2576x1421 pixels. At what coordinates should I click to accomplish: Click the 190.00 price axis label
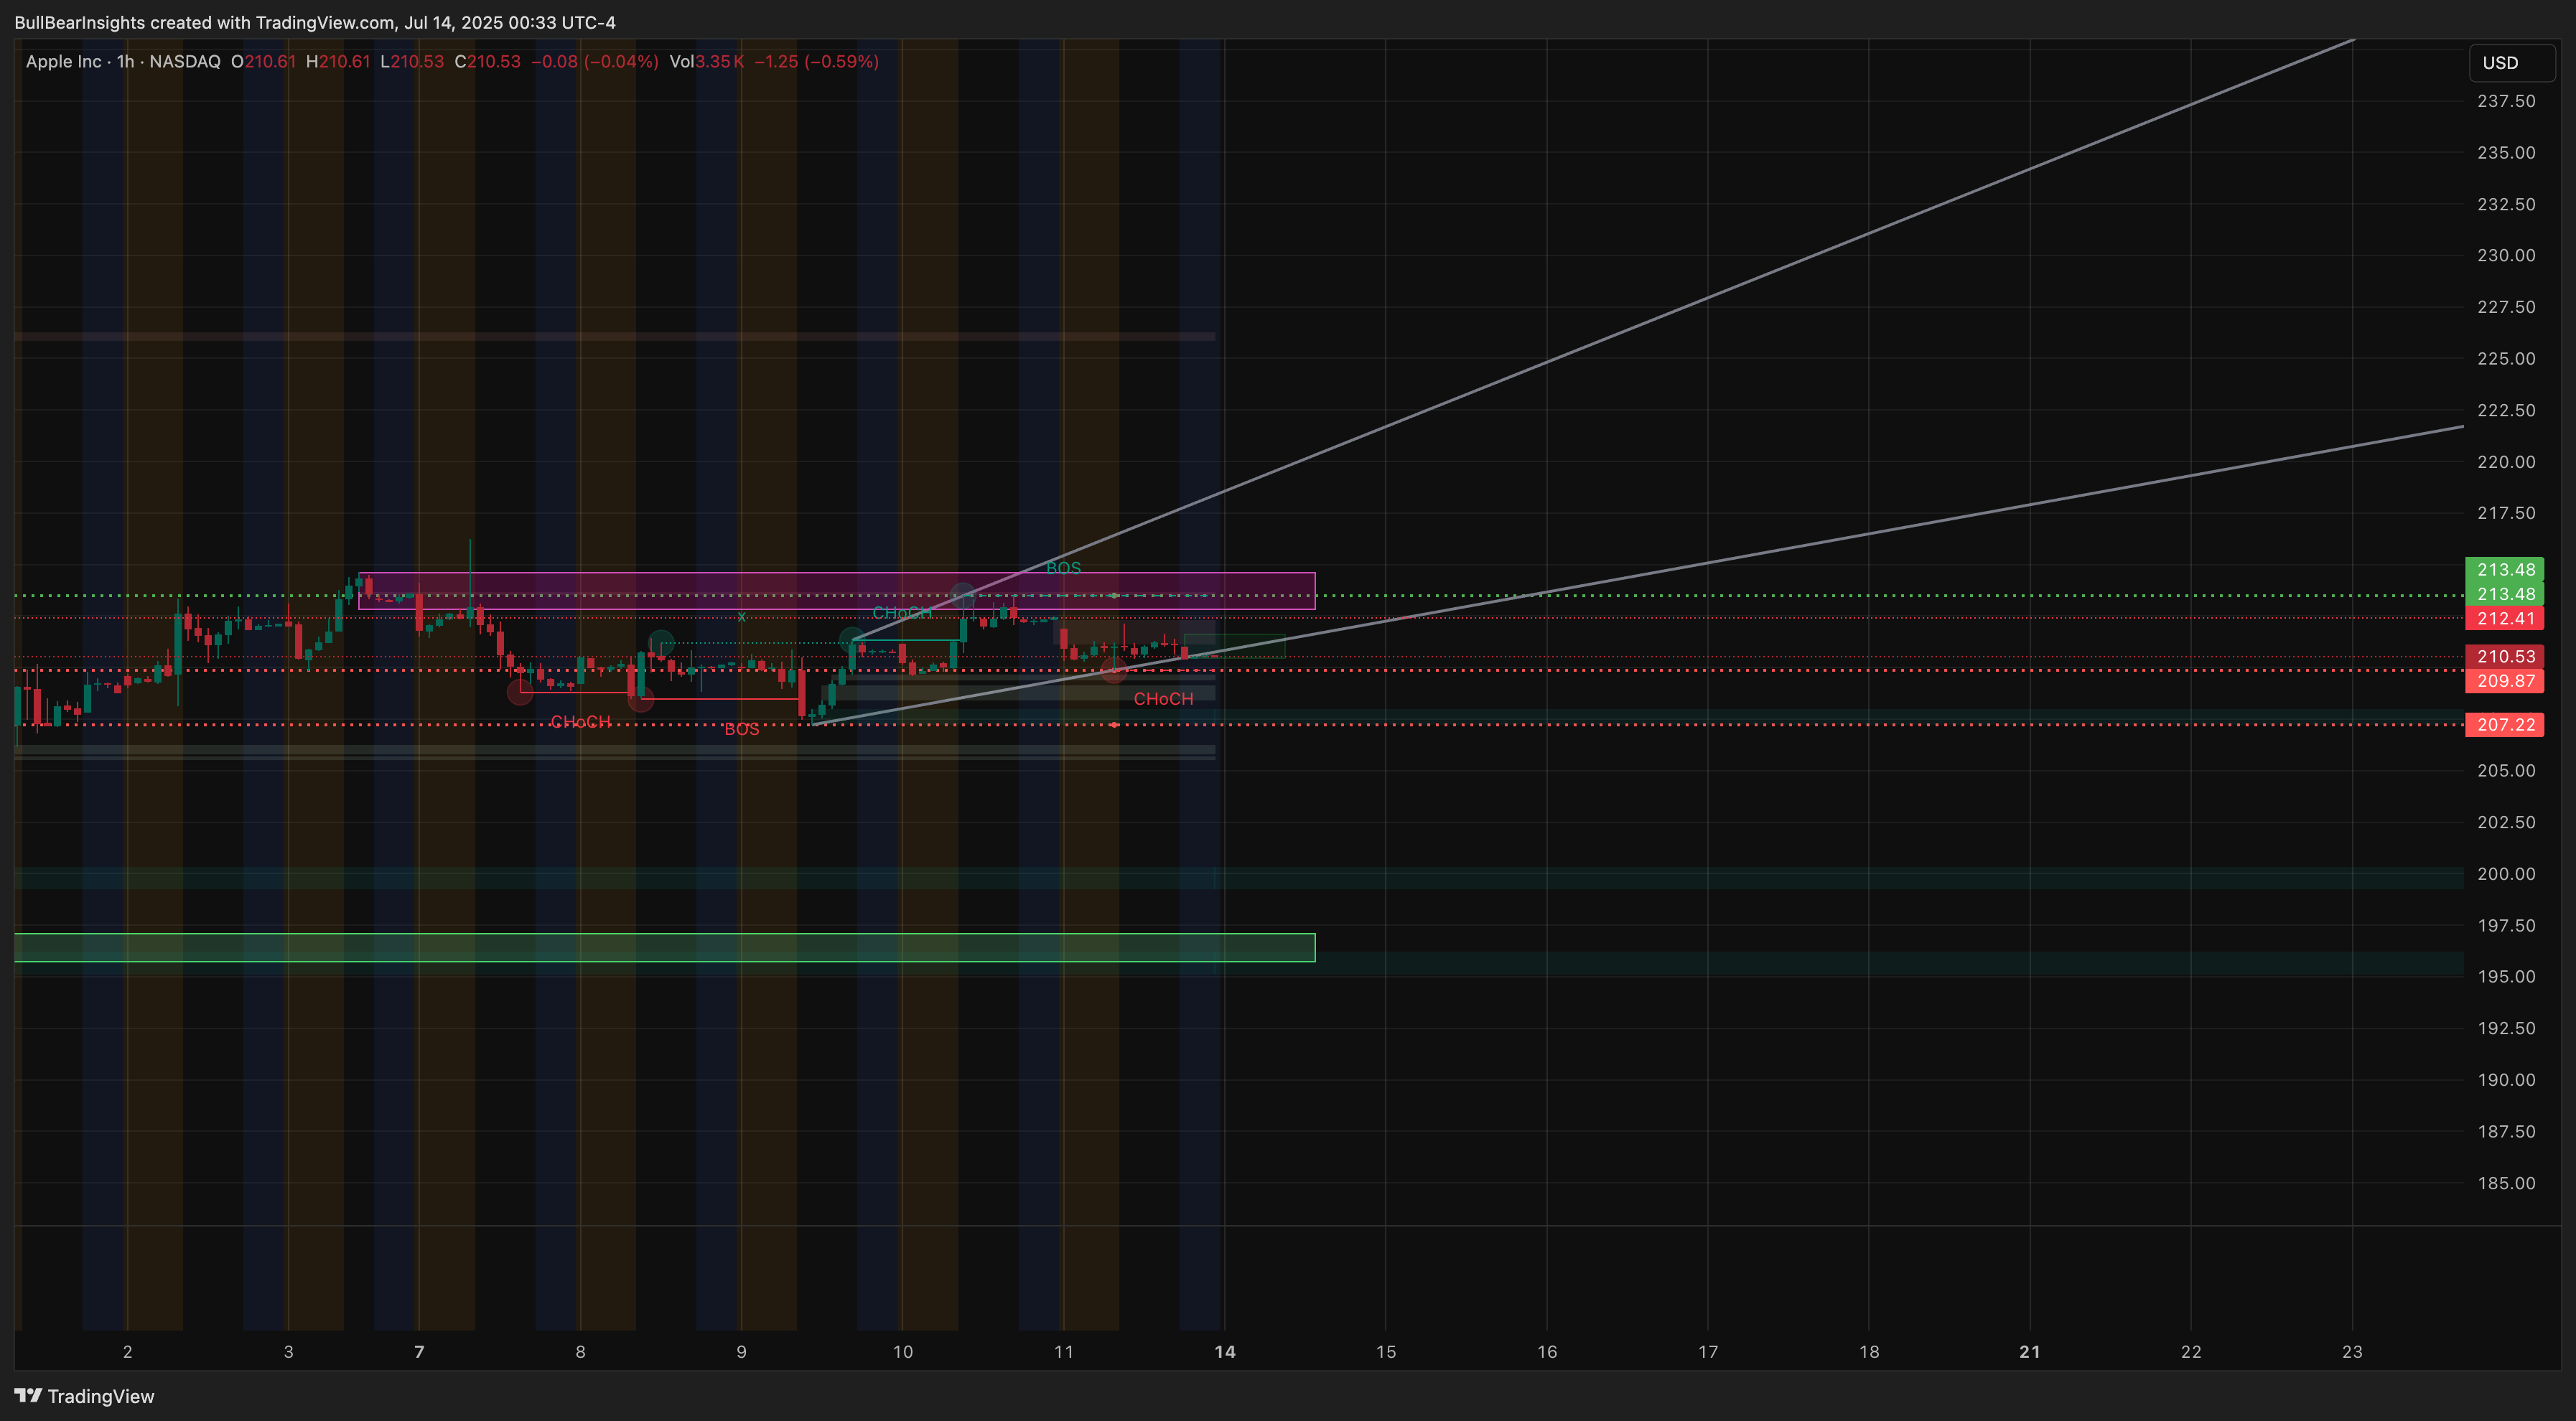coord(2506,1079)
